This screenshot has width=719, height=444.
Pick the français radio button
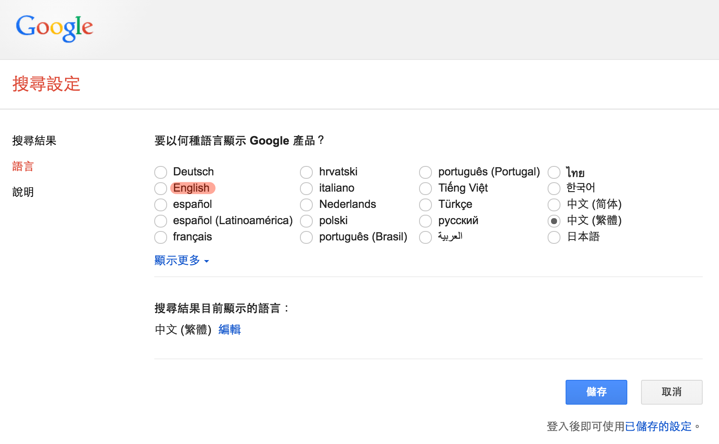(x=161, y=237)
